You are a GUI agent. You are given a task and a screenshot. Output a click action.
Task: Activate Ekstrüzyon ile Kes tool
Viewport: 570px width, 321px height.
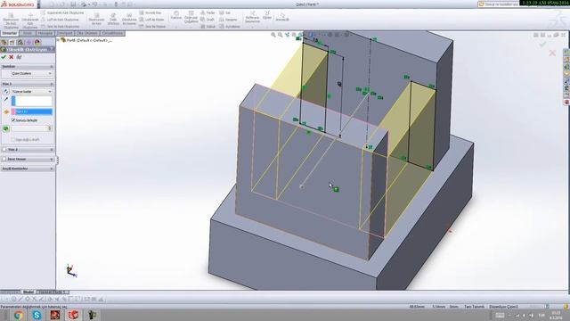point(96,19)
